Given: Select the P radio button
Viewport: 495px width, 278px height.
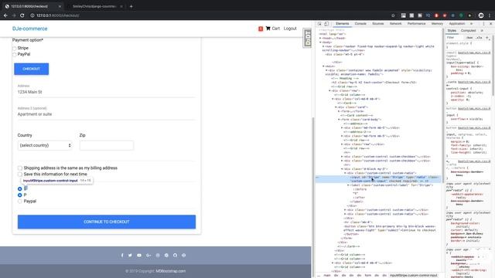Looking at the screenshot, I should 20,195.
